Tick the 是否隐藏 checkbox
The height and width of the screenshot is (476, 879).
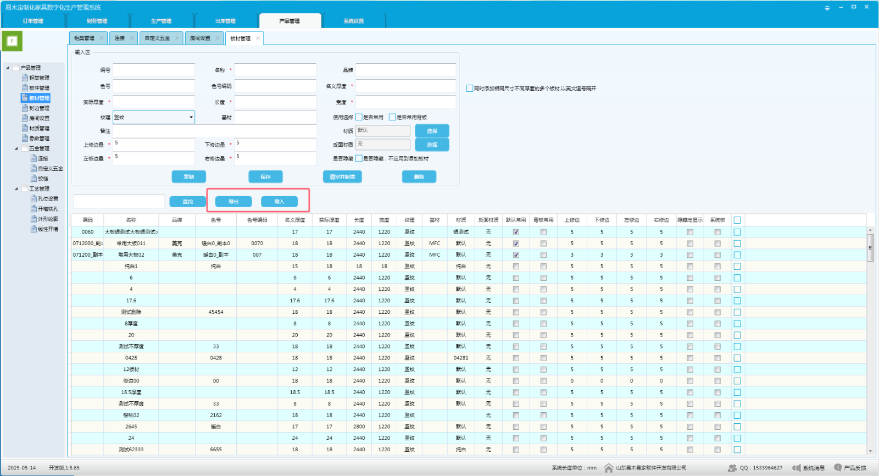[359, 158]
